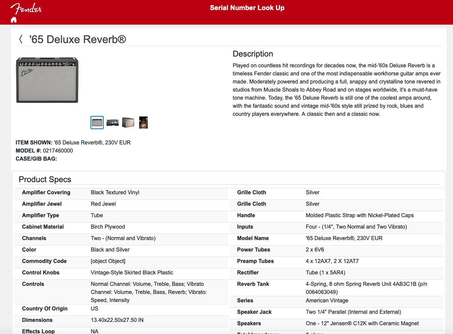453x334 pixels.
Task: Select the front view amp thumbnail
Action: (x=97, y=123)
